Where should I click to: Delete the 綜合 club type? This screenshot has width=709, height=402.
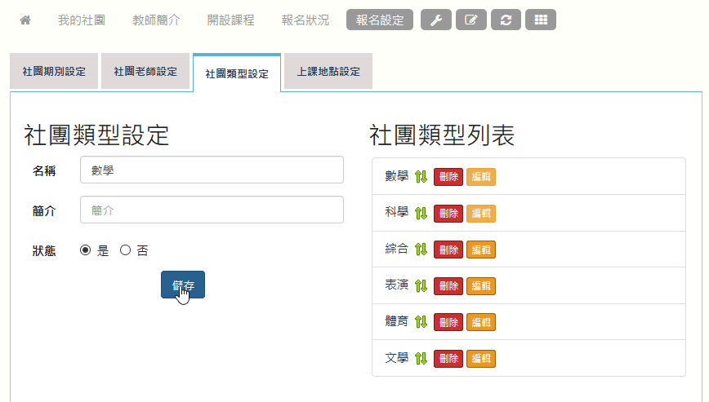[x=448, y=250]
